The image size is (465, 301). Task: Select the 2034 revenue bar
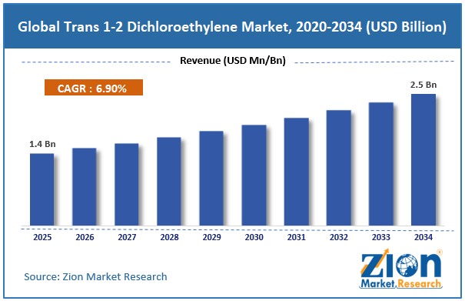point(423,159)
